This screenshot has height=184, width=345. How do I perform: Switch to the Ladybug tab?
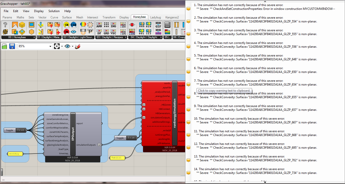click(156, 17)
